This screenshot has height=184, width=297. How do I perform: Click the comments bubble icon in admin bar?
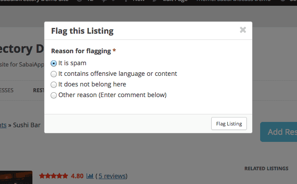click(x=103, y=1)
